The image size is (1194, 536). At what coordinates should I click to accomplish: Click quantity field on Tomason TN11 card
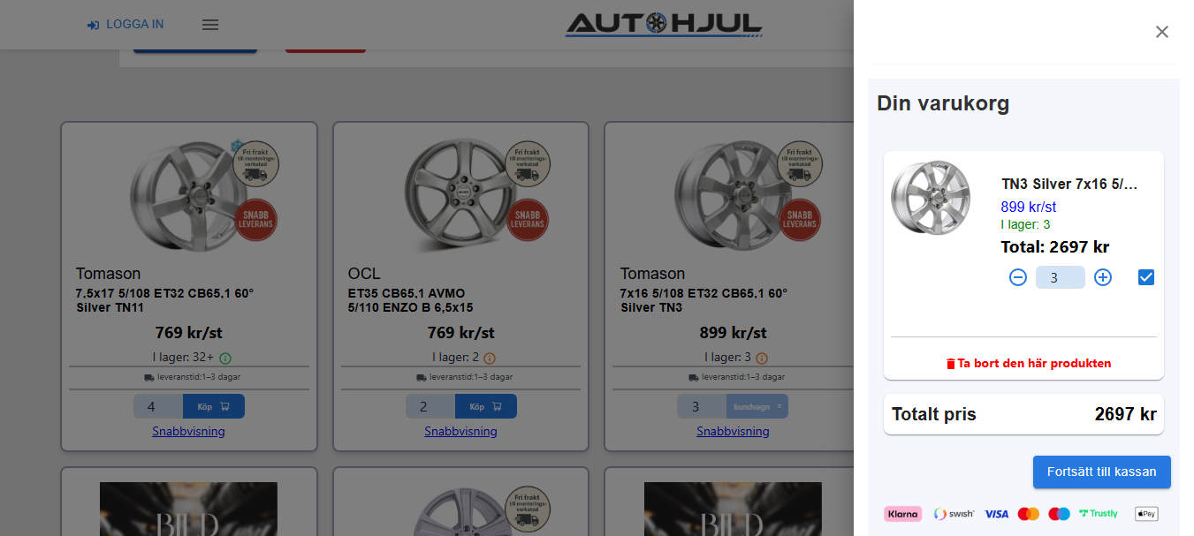tap(158, 406)
